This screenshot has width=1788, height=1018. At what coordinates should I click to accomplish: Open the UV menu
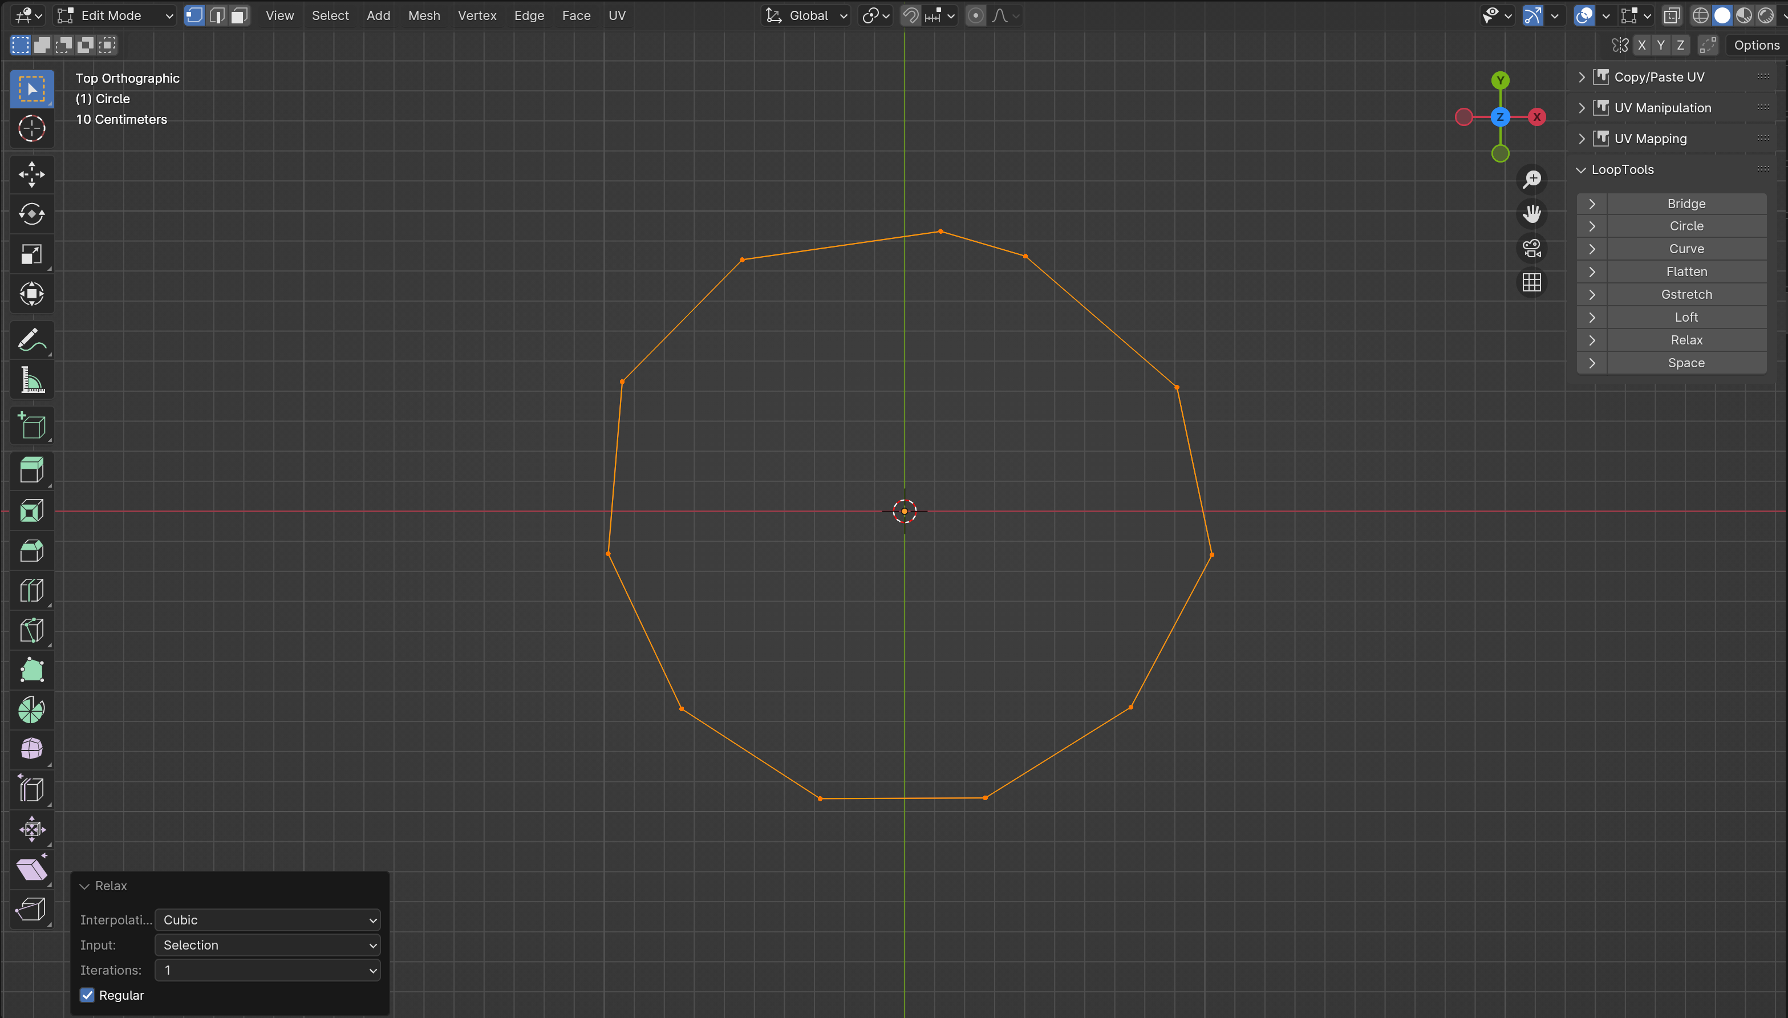click(617, 15)
